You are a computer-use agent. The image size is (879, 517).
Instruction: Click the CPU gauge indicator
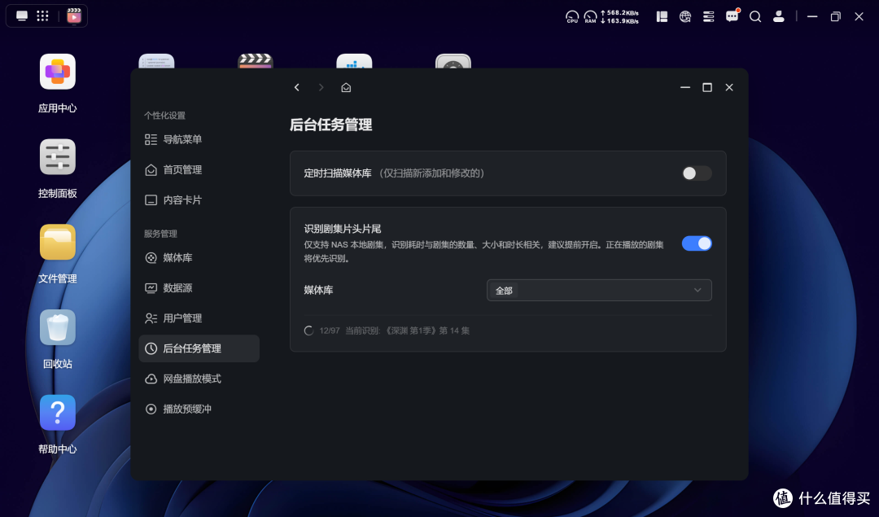tap(572, 17)
